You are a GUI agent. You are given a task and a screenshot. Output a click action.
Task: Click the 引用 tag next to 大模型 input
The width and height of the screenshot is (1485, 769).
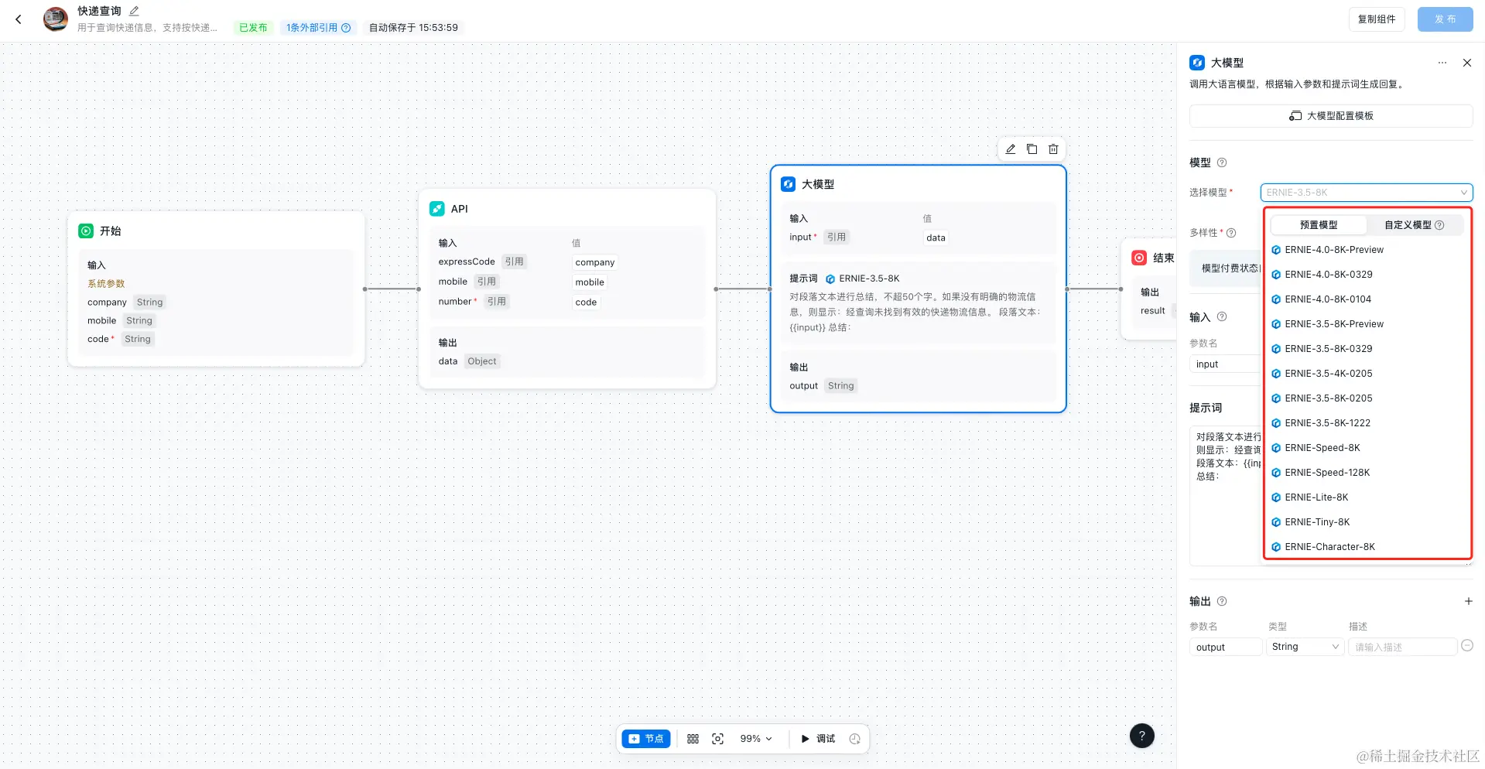pyautogui.click(x=837, y=238)
